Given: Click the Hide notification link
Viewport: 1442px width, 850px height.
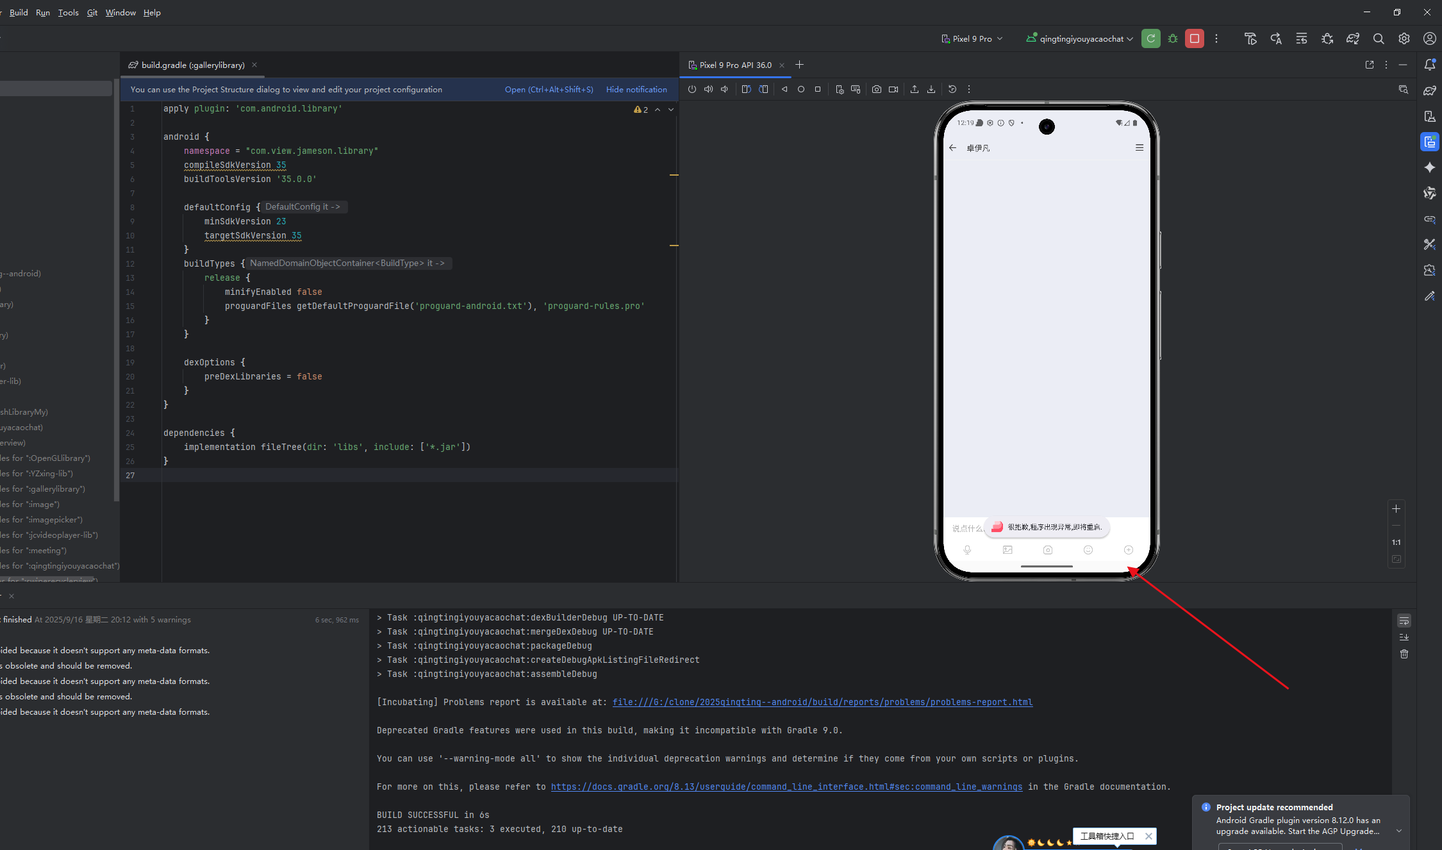Looking at the screenshot, I should pyautogui.click(x=636, y=90).
